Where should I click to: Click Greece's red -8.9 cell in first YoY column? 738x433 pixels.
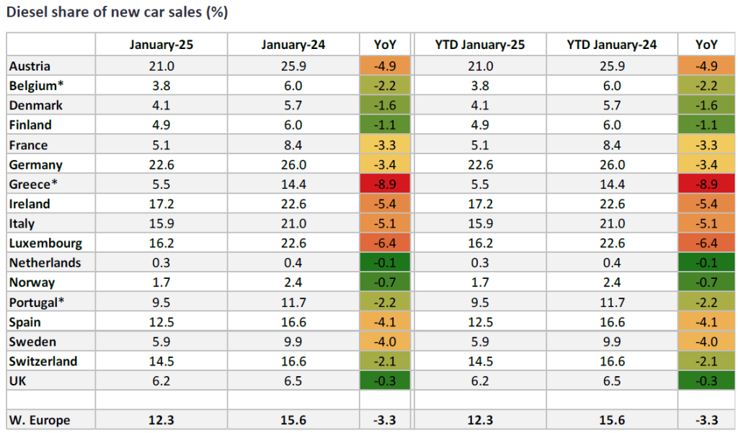coord(385,184)
